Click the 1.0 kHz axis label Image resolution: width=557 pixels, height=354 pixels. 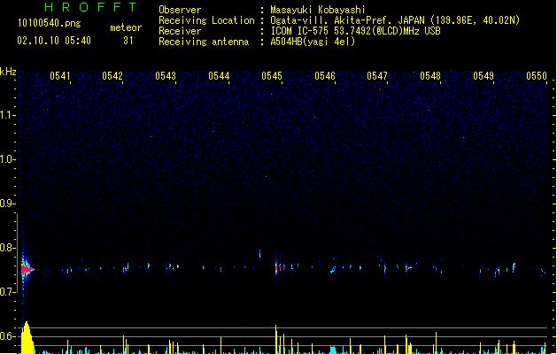pos(8,159)
